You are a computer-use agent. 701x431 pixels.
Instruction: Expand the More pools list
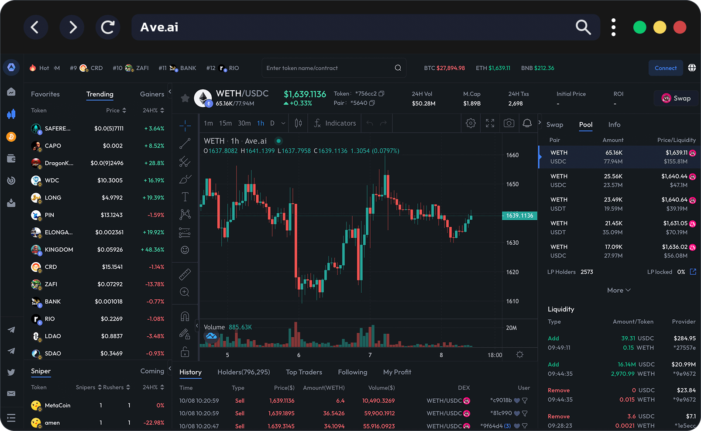click(619, 291)
